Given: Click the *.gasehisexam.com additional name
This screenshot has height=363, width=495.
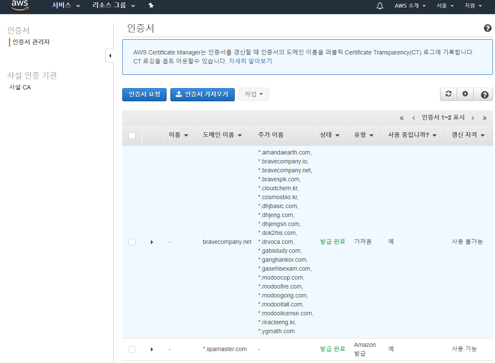Looking at the screenshot, I should tap(285, 269).
